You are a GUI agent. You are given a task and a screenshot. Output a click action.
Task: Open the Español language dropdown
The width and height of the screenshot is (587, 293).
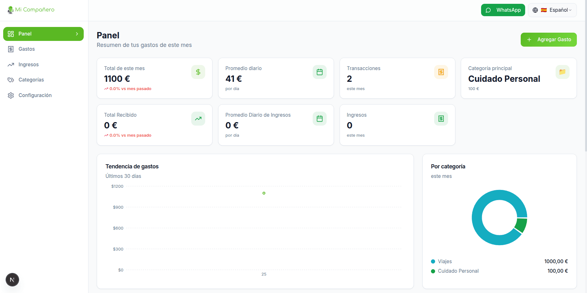[552, 10]
